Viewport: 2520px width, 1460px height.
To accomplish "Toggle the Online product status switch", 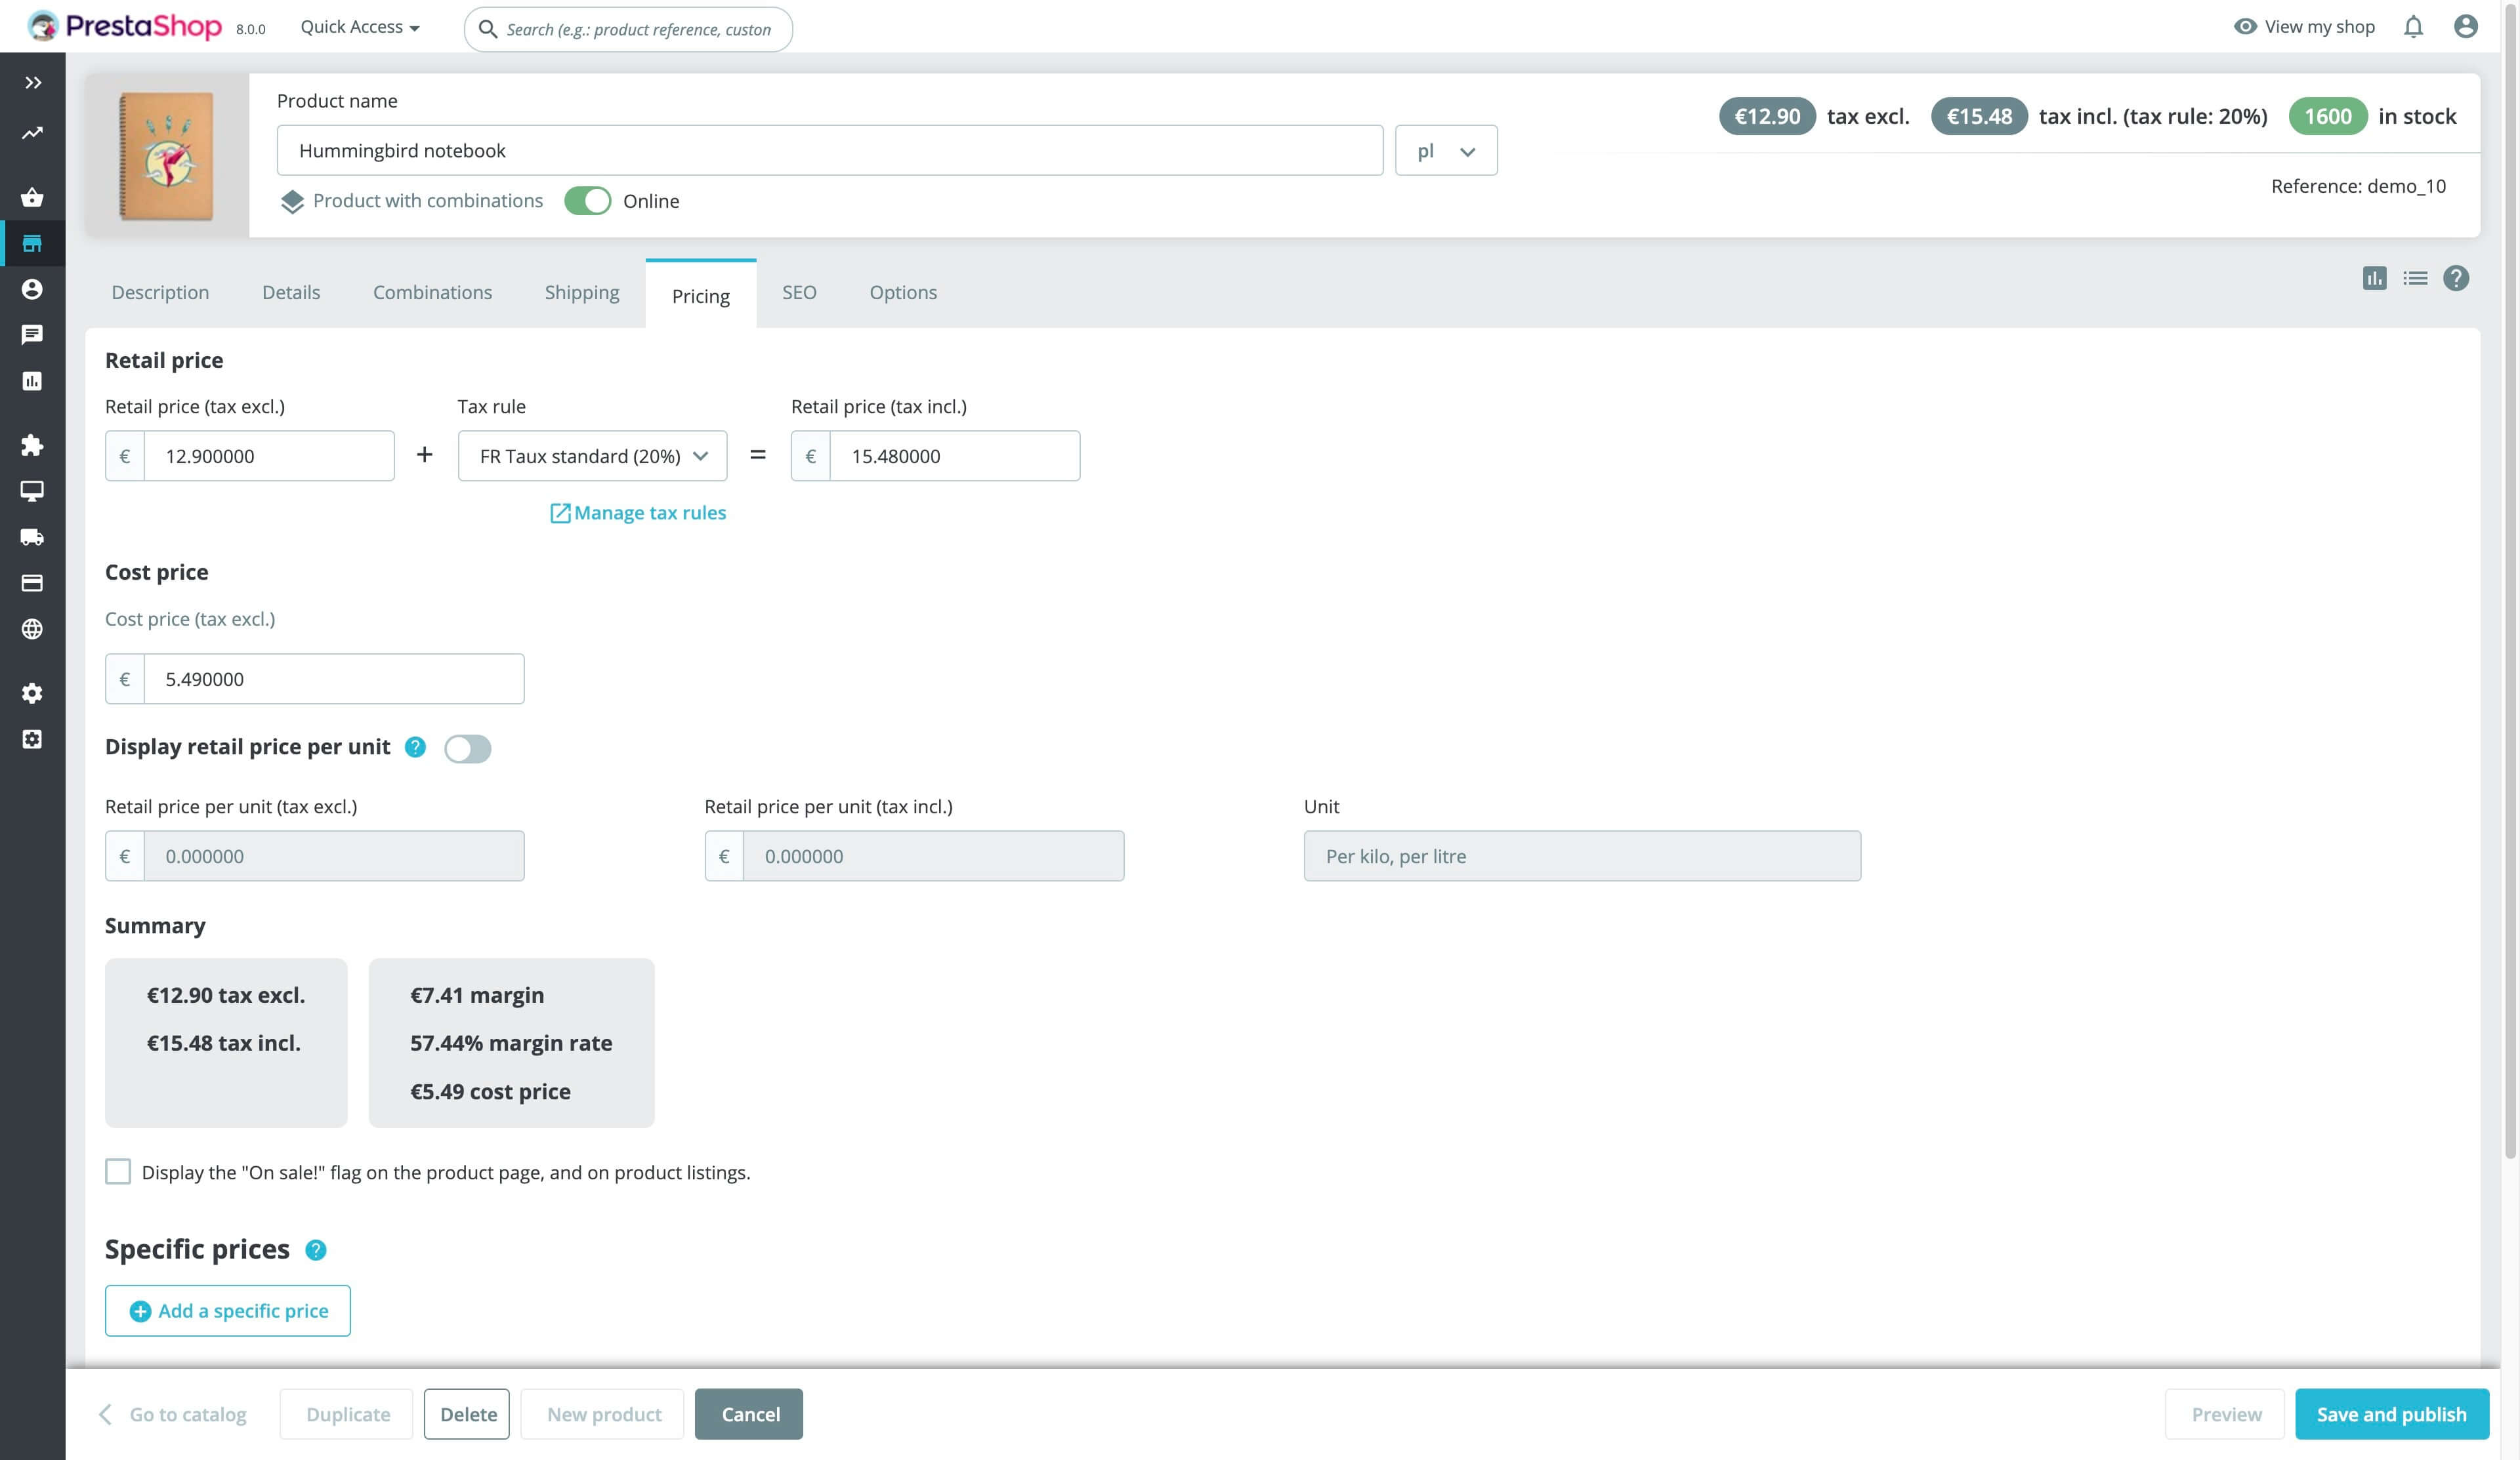I will point(587,201).
